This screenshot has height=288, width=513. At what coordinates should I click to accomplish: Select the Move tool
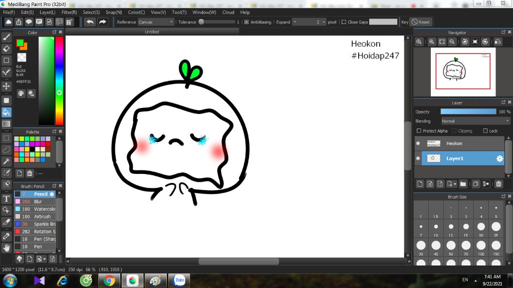coord(6,86)
